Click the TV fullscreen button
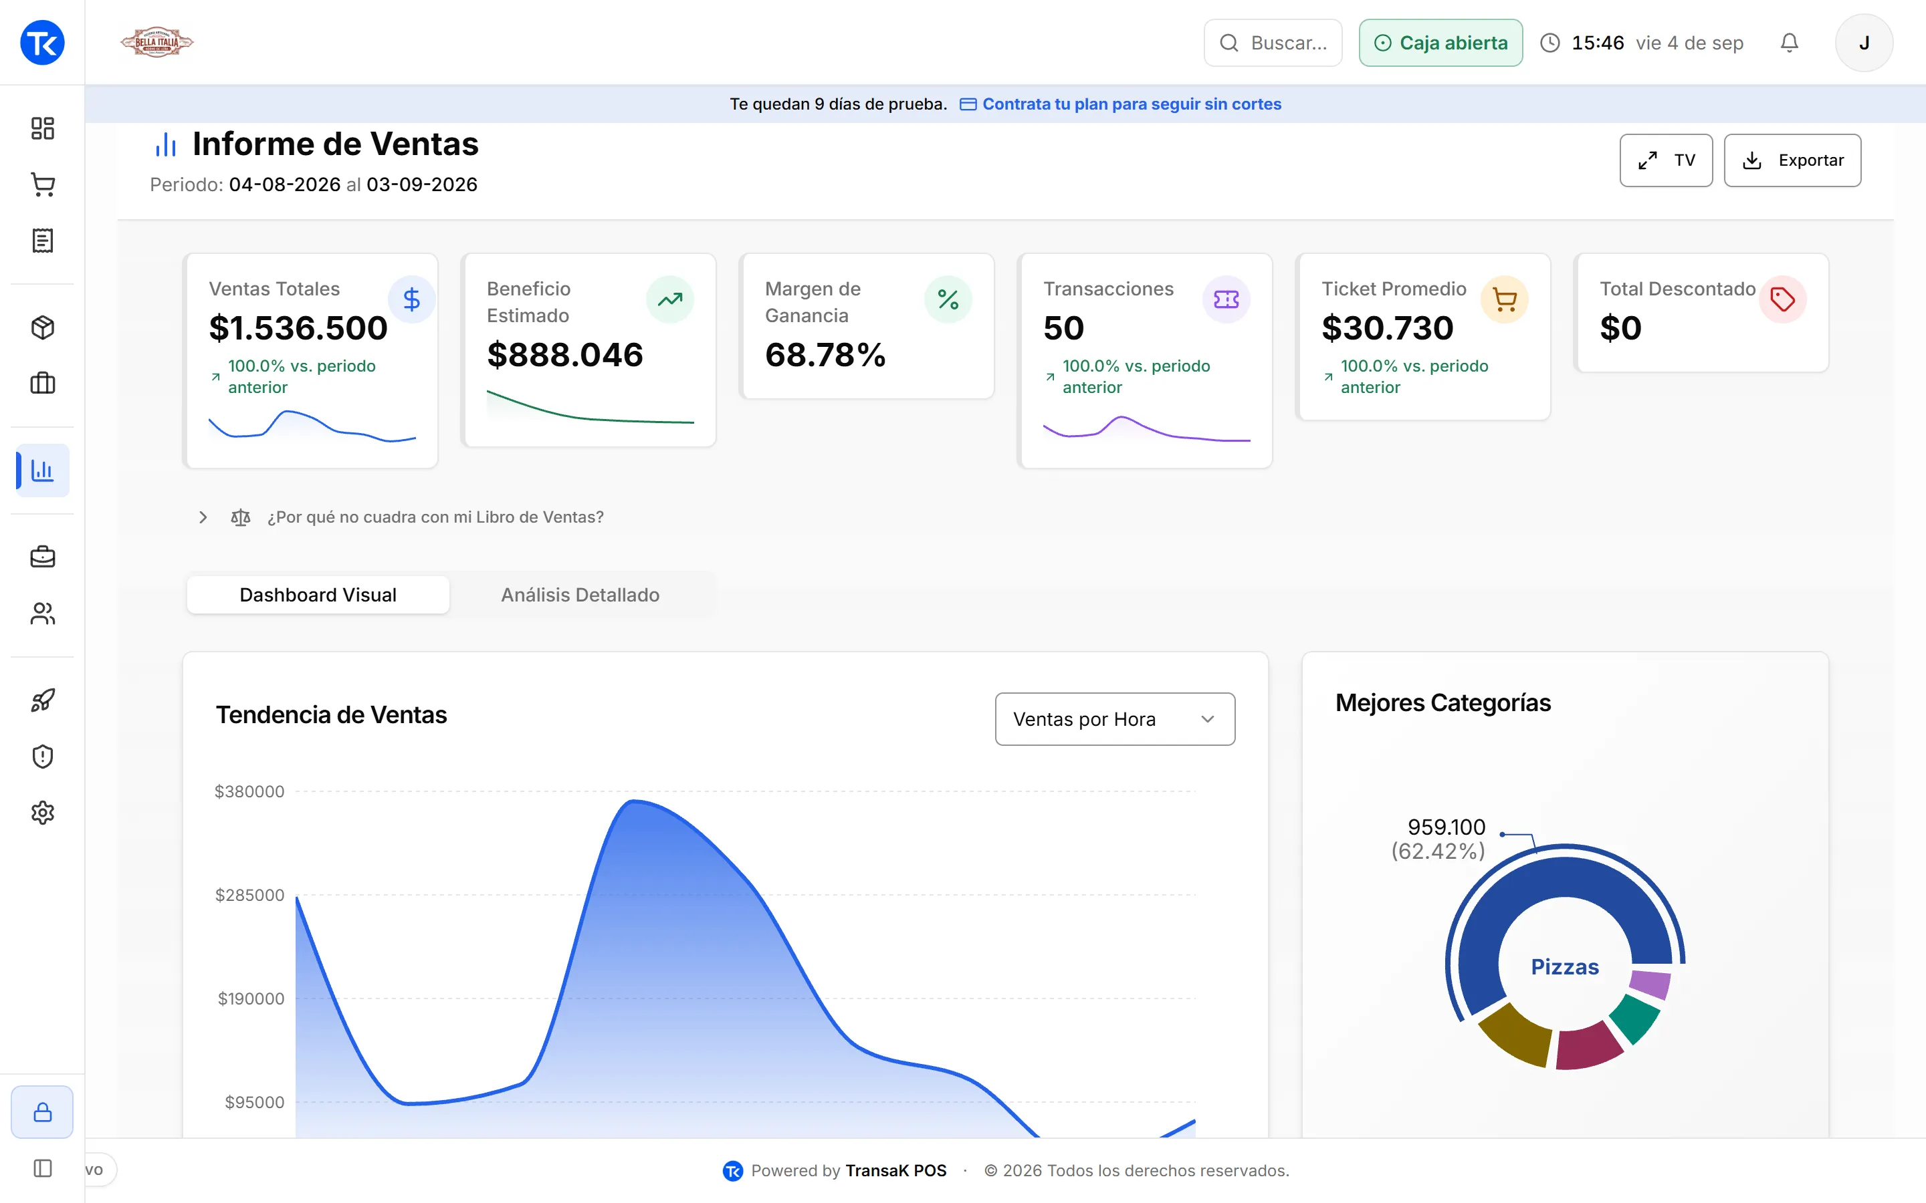Viewport: 1926px width, 1203px height. (1666, 160)
